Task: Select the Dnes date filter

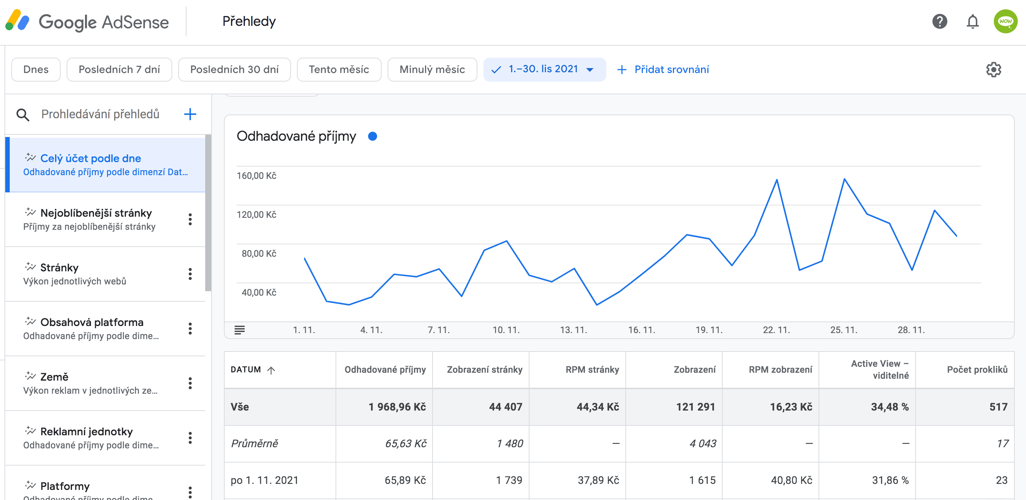Action: point(36,70)
